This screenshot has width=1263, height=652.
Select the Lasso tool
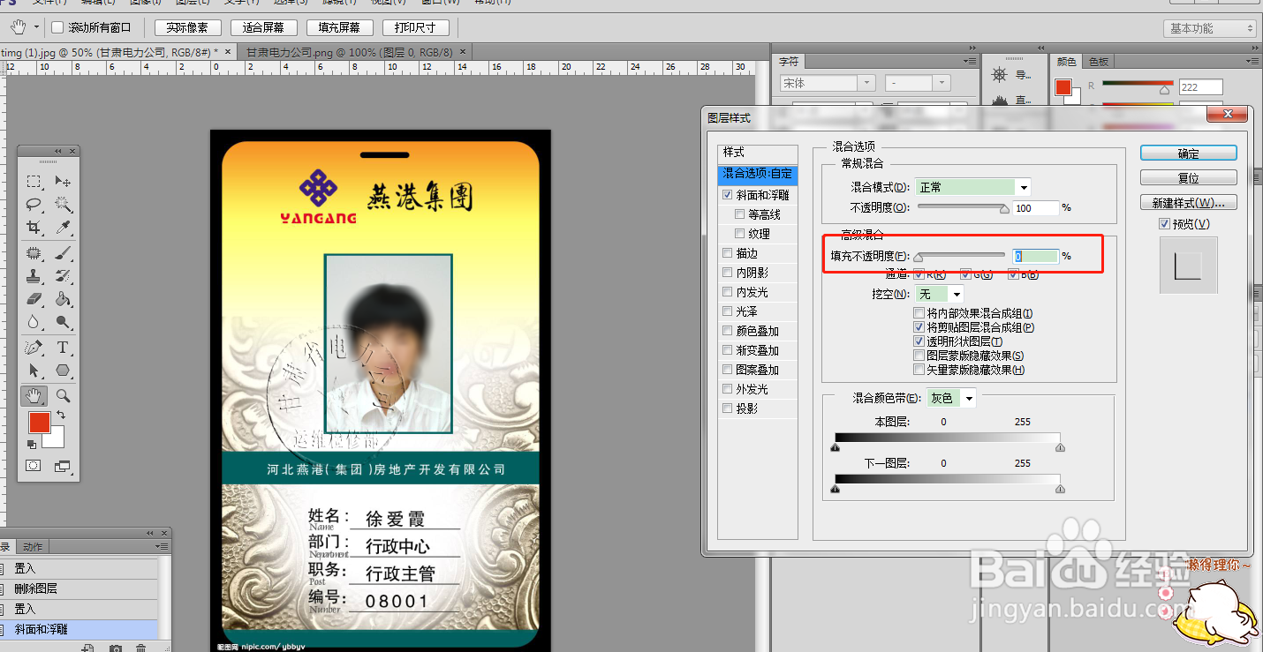click(34, 204)
